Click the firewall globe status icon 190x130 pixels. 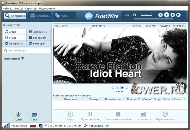41,126
